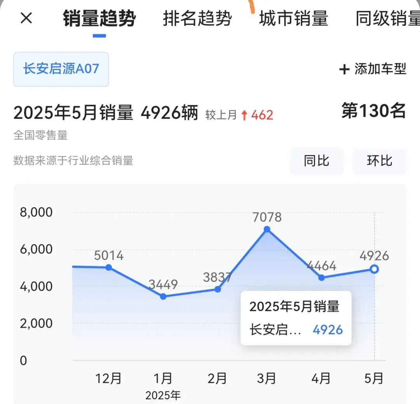
Task: Click the 8,000 y-axis label
Action: [36, 212]
